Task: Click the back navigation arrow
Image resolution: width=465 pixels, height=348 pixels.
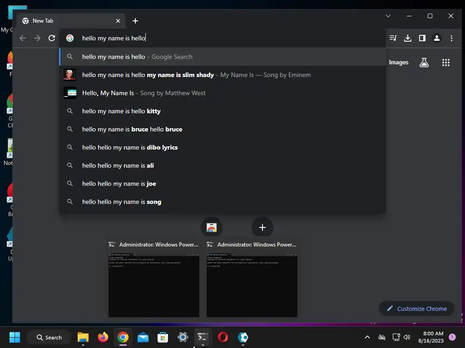Action: [x=23, y=38]
